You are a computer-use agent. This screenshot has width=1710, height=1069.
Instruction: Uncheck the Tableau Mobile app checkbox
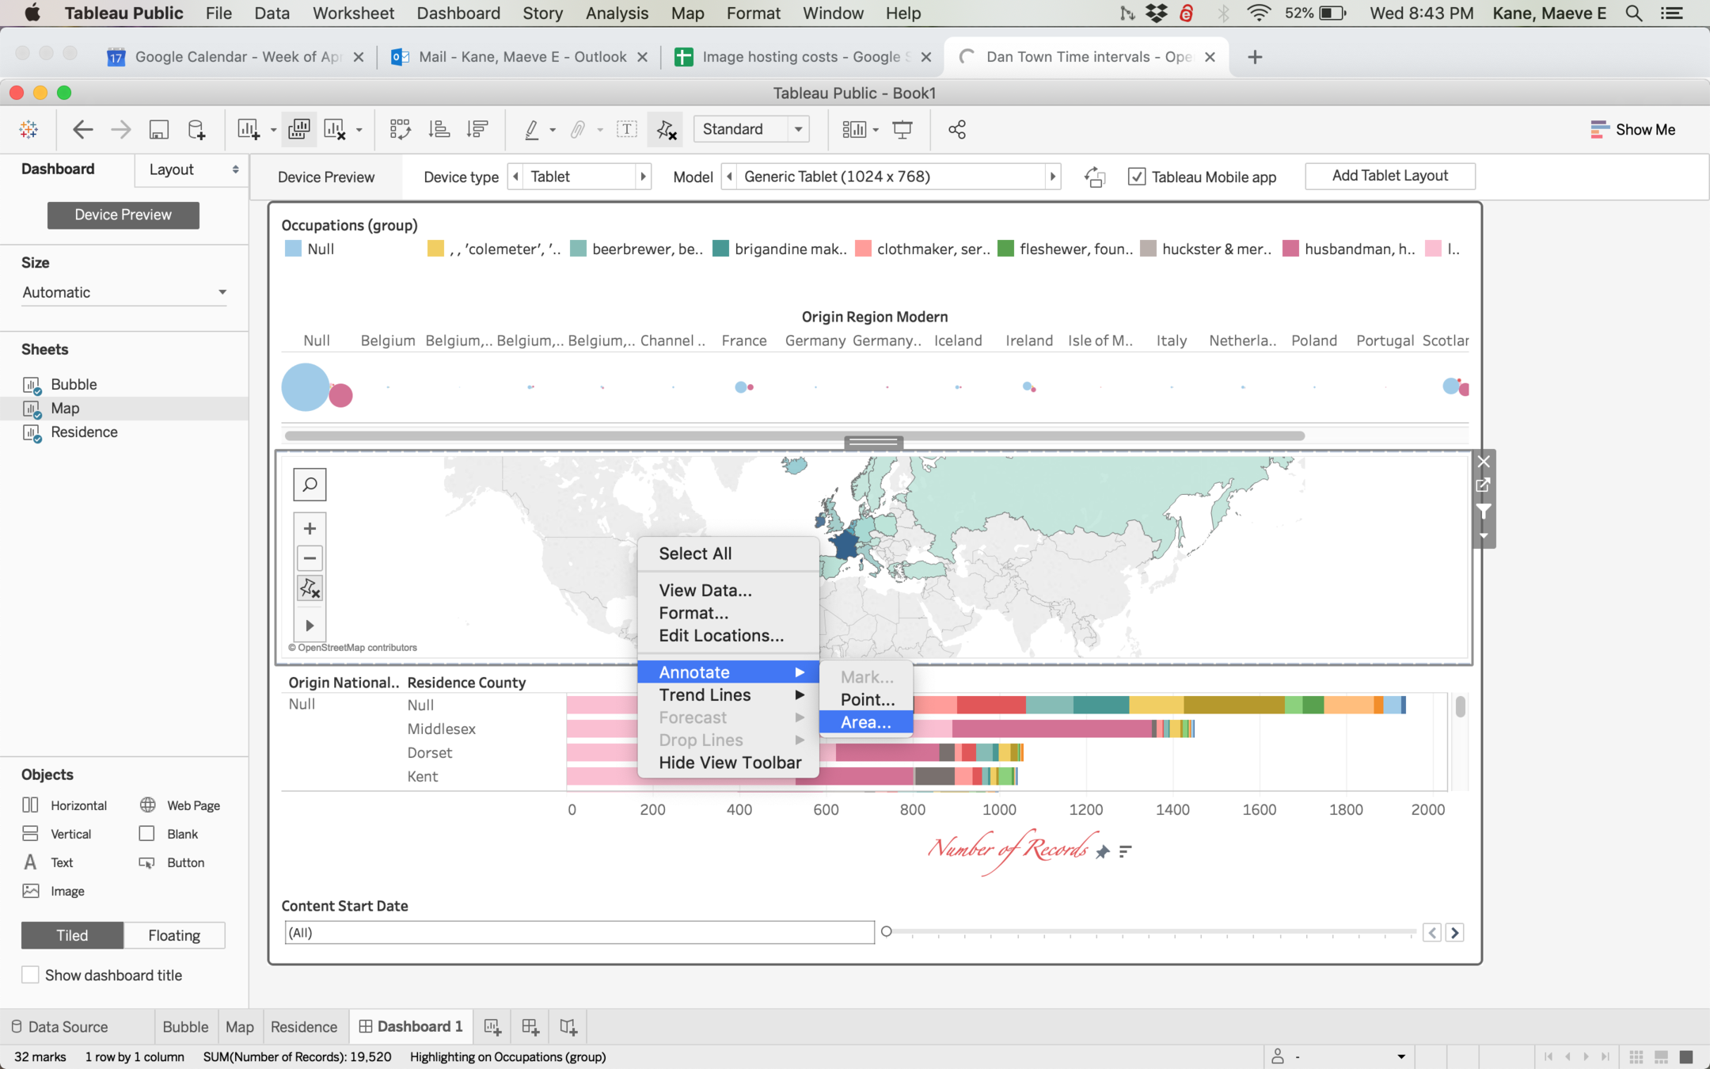coord(1136,177)
